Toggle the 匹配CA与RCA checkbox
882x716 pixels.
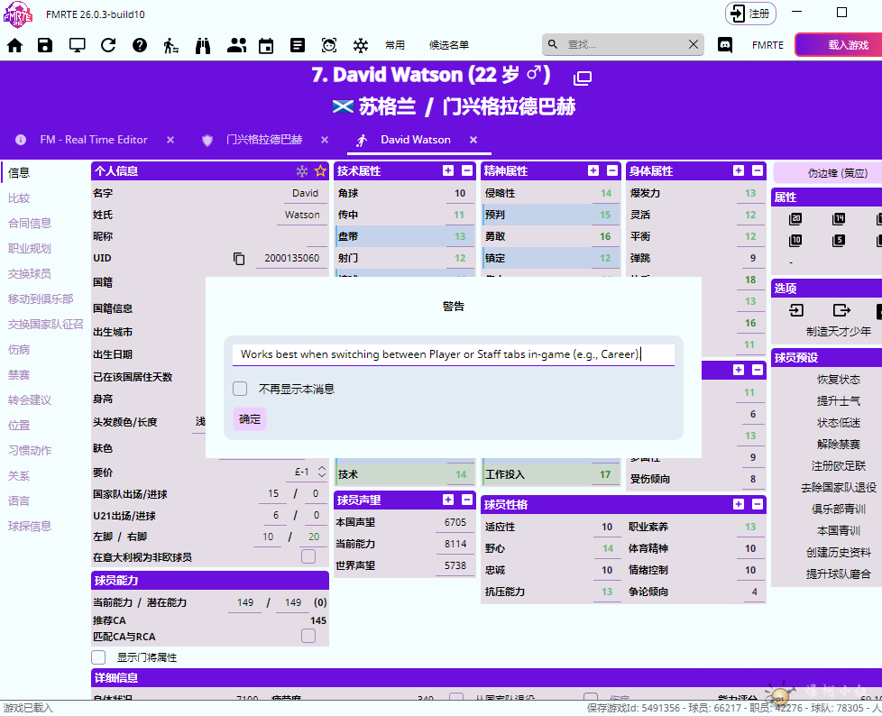308,636
